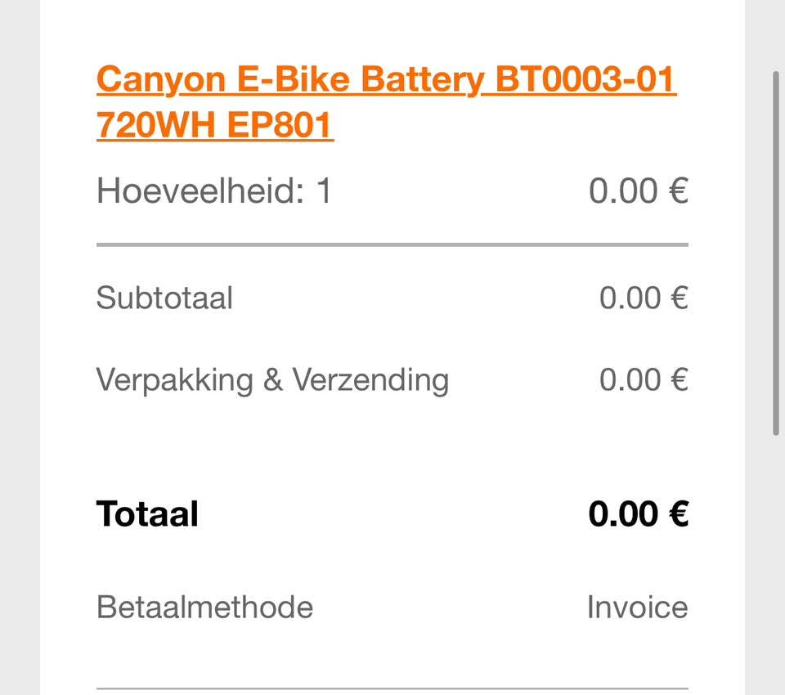This screenshot has height=695, width=785.
Task: Click the divider line below Betaalmethode
Action: pyautogui.click(x=392, y=689)
